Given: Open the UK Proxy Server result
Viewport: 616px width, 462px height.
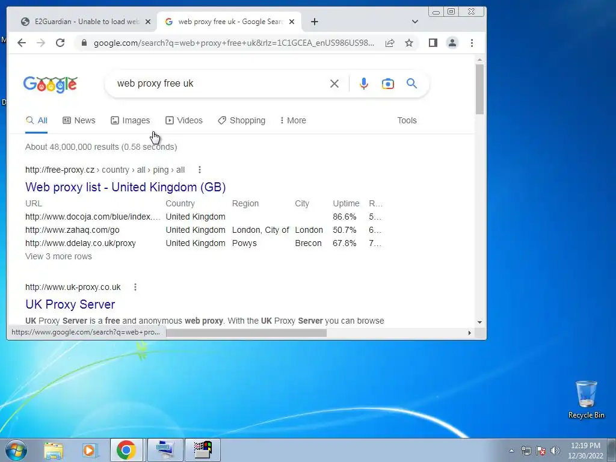Looking at the screenshot, I should [x=70, y=304].
